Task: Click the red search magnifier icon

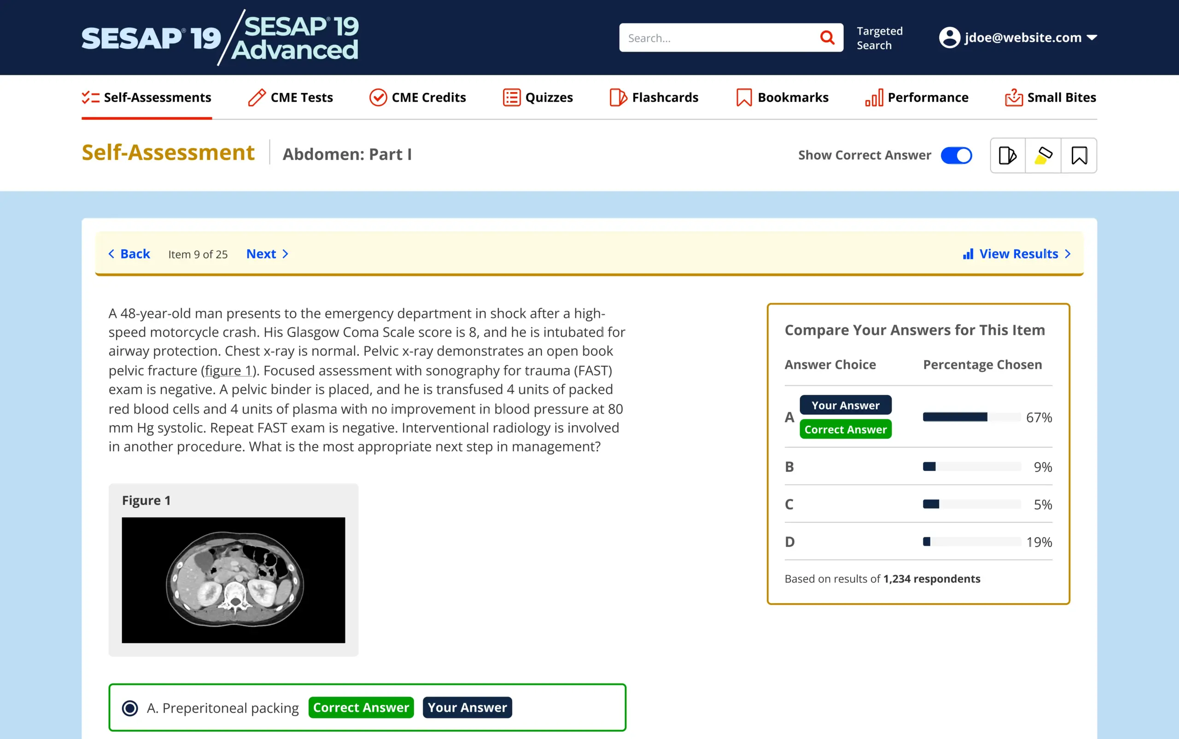Action: (827, 37)
